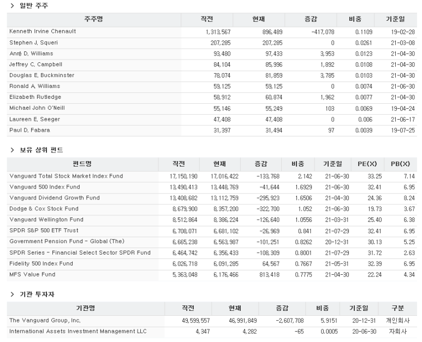Click SPDR Series Financial Select Sector SPDR Fund
Screen dimensions: 422x342
tap(80, 252)
